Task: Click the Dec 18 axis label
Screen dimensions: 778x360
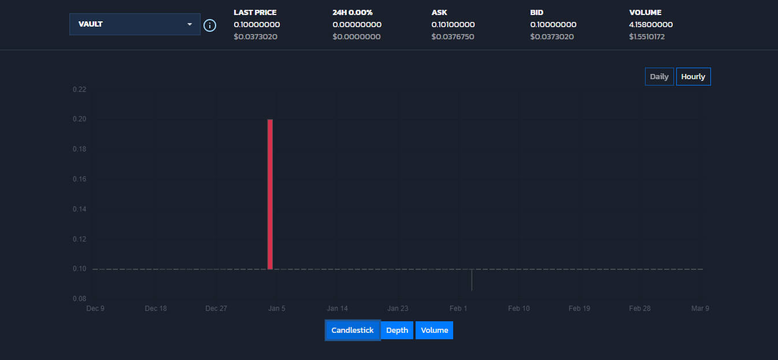Action: [155, 308]
